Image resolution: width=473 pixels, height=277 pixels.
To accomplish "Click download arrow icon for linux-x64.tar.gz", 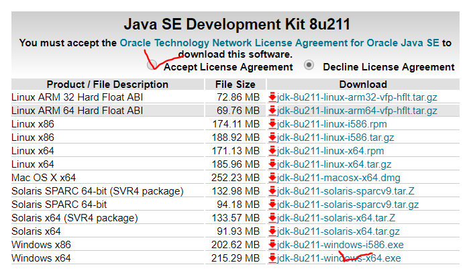I will [x=272, y=164].
